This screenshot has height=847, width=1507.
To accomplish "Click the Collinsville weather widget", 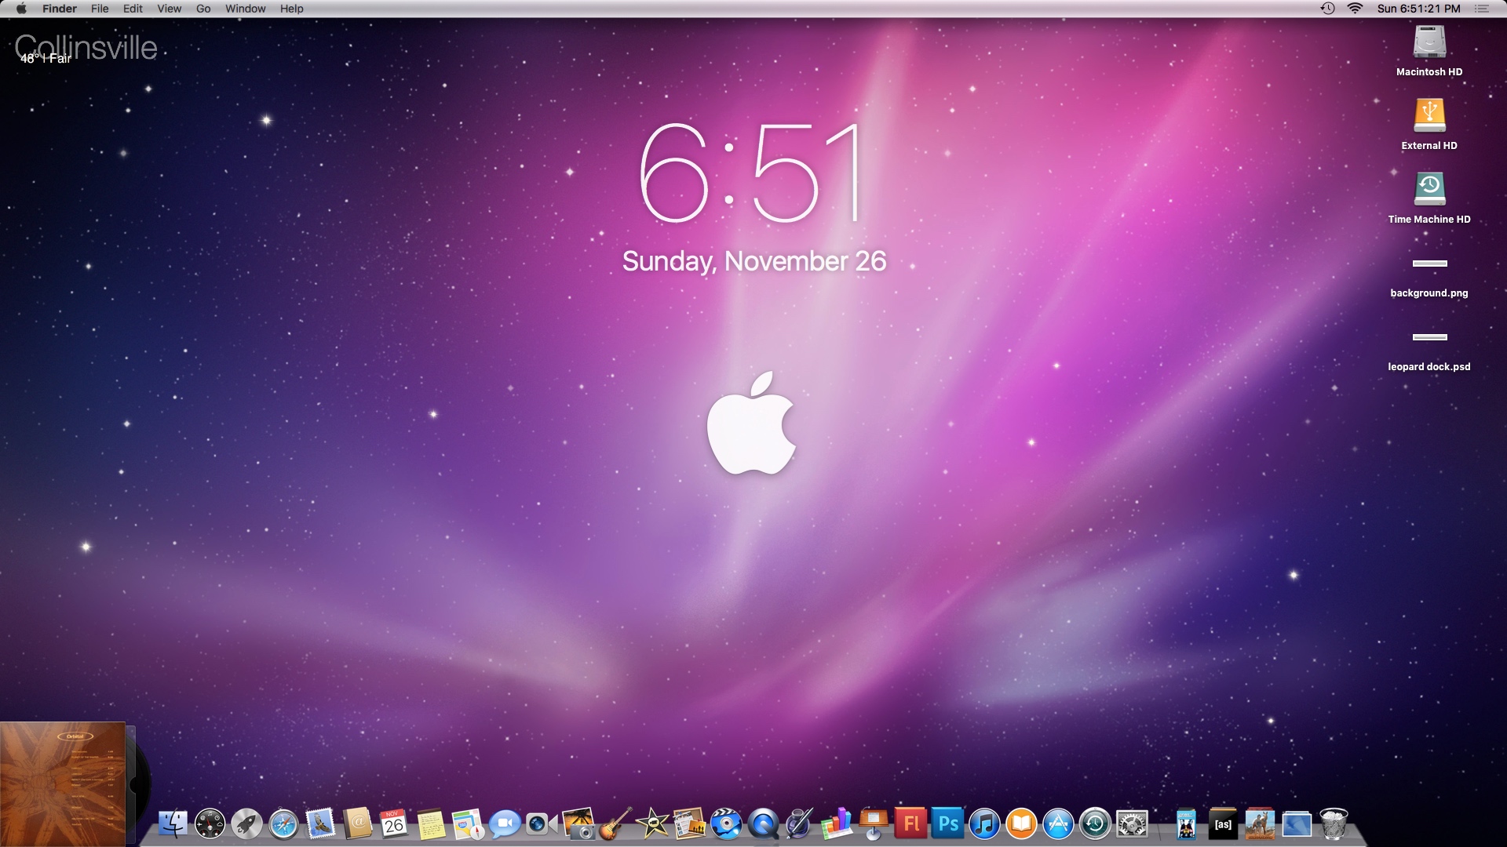I will coord(86,49).
